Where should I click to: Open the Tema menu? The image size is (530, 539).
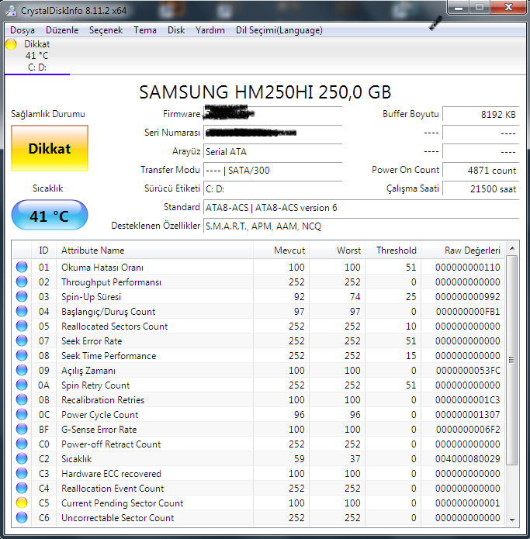click(145, 30)
